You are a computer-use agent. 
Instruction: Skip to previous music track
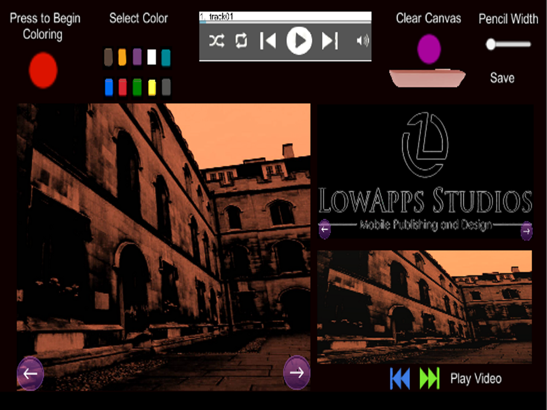click(x=268, y=41)
